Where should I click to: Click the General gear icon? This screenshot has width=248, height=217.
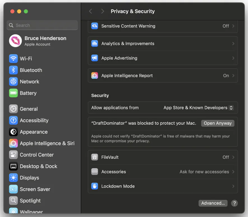[13, 109]
